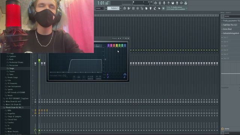
Task: Click the scissors audio-editing icon in top toolbar
Action: pyautogui.click(x=160, y=3)
